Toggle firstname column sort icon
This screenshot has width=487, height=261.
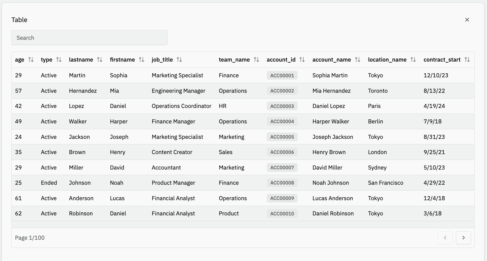point(142,60)
